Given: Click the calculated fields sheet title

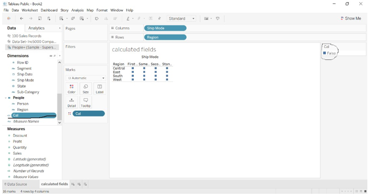Looking at the screenshot, I should click(134, 50).
